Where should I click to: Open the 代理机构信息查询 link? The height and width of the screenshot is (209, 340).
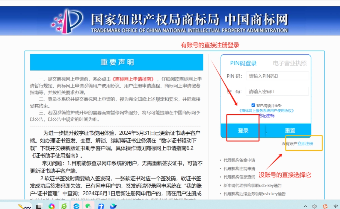pos(239,177)
